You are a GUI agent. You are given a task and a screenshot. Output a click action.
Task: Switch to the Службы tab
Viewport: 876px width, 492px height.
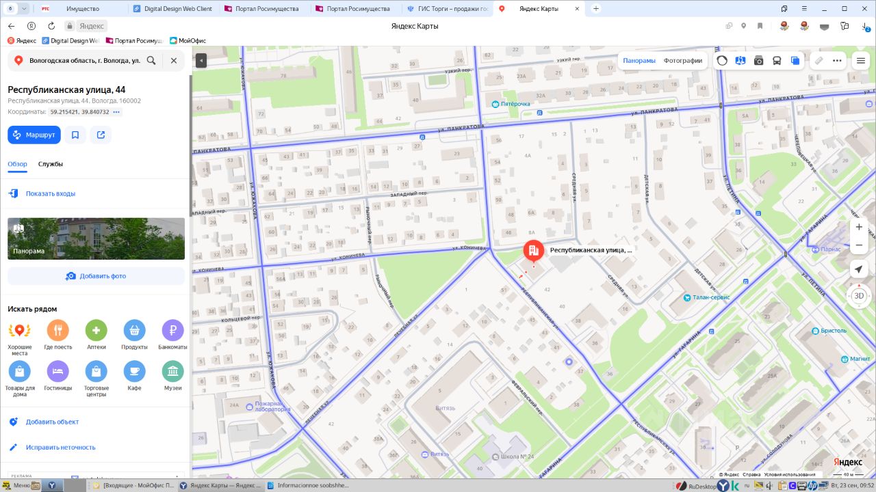[51, 164]
